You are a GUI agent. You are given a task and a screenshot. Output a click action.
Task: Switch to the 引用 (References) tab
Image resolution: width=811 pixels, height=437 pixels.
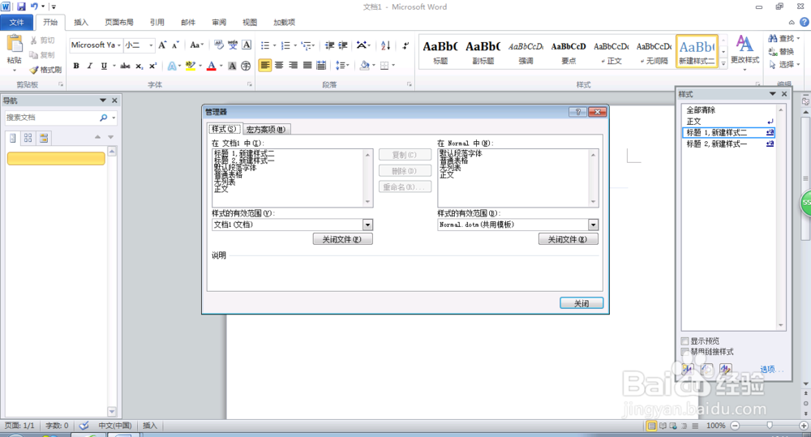[x=157, y=22]
